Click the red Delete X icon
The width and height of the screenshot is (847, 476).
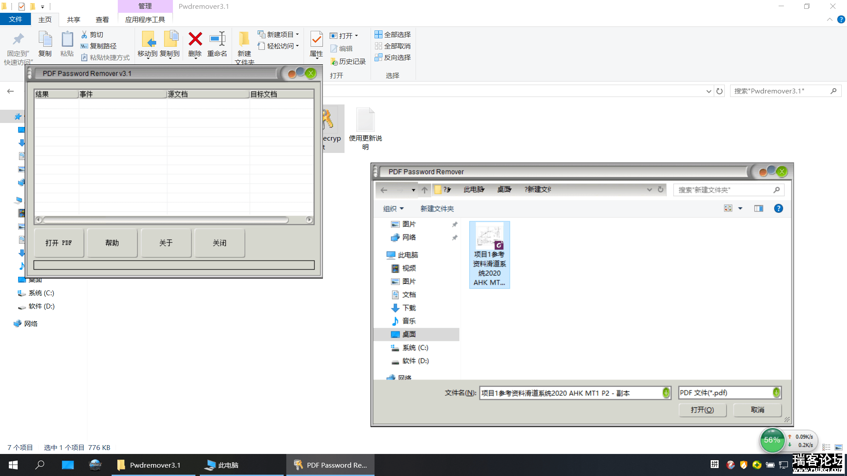pos(195,39)
